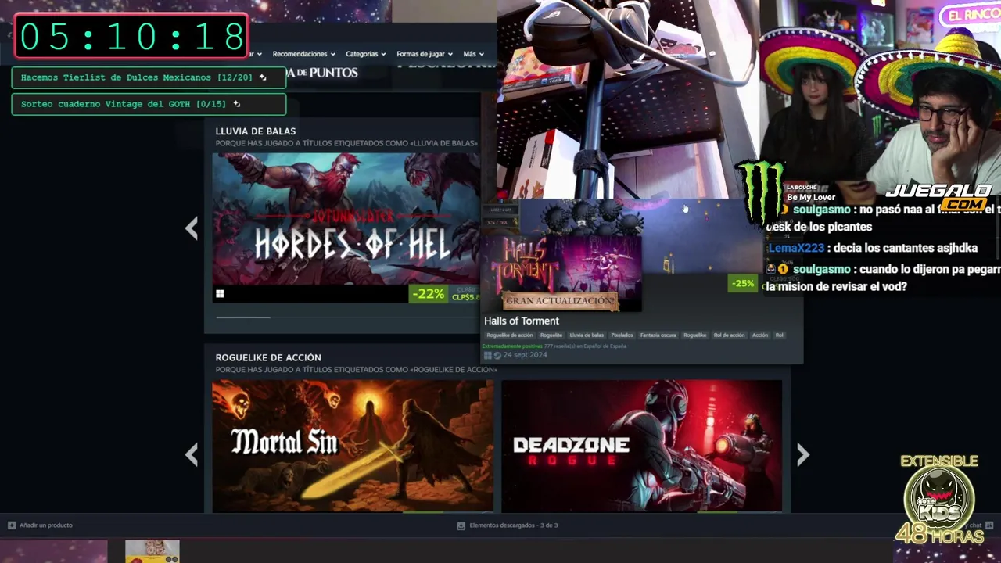
Task: Click the Extensible Kids 48 Horas badge
Action: [938, 499]
